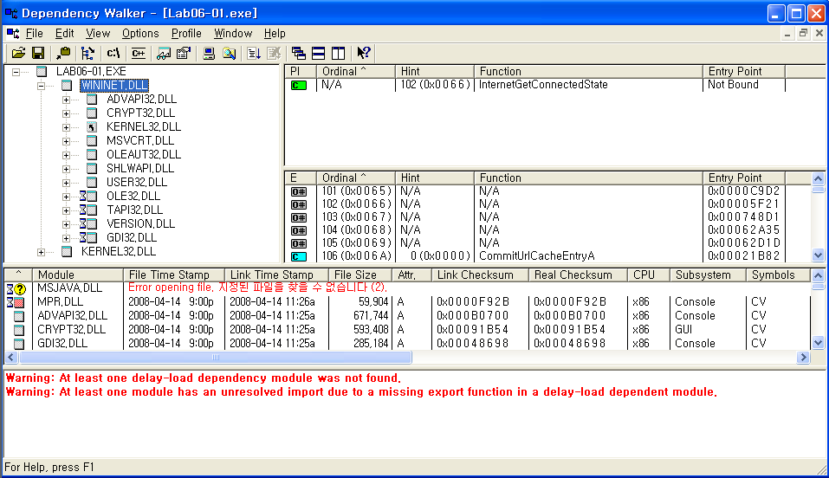Select WININET.DLL in the module tree

pyautogui.click(x=114, y=85)
